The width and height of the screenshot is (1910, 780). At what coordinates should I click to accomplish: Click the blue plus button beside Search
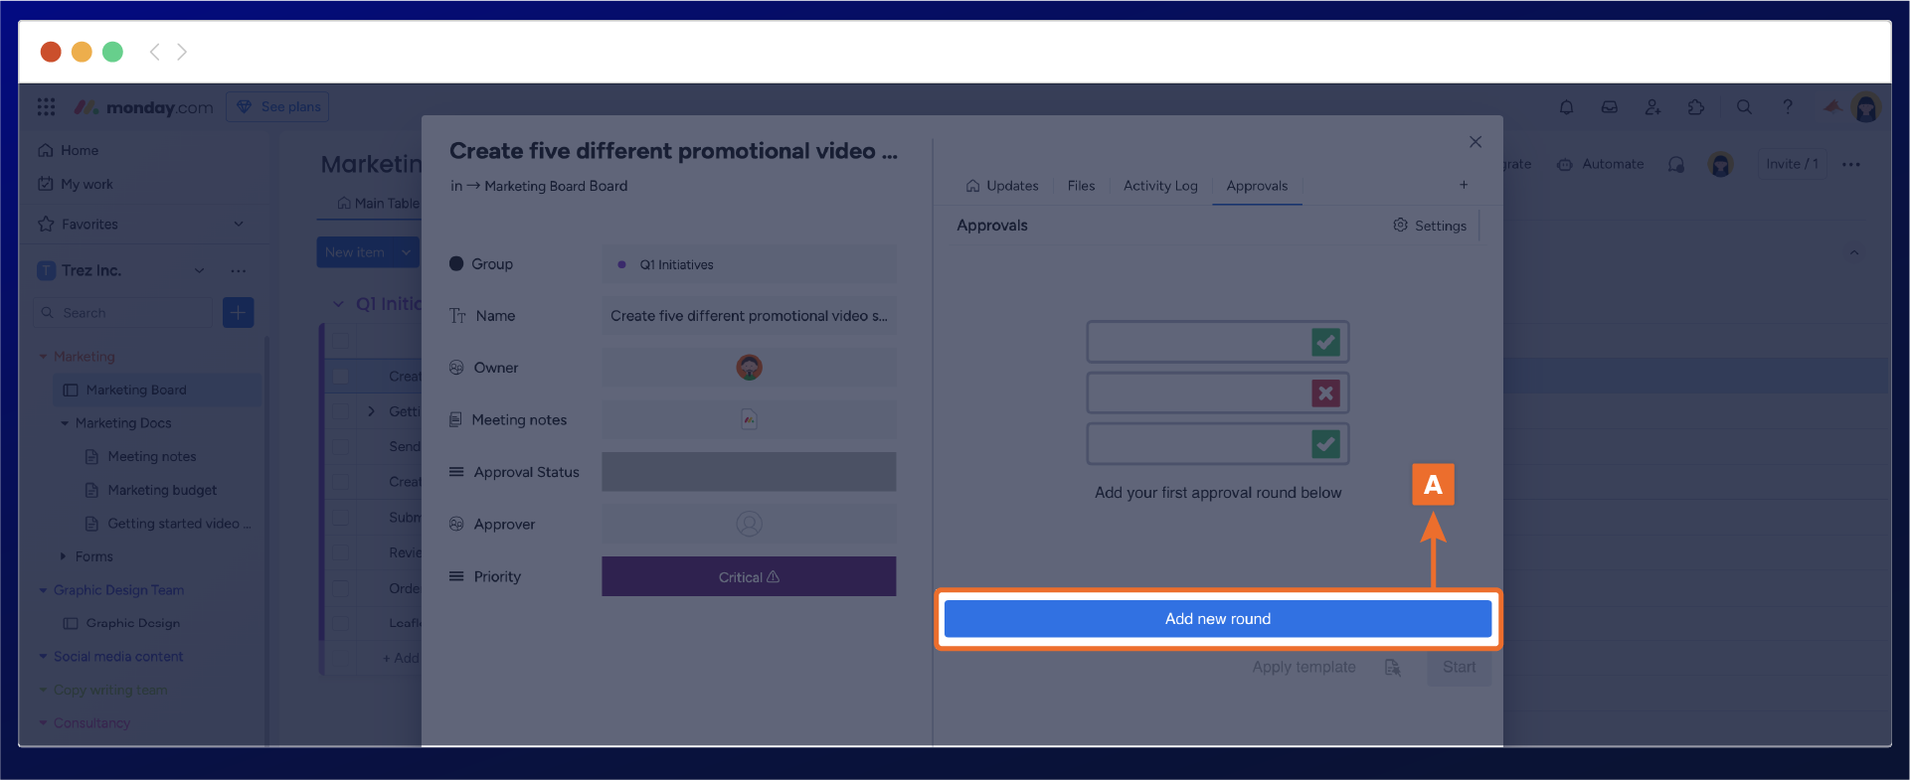(238, 313)
